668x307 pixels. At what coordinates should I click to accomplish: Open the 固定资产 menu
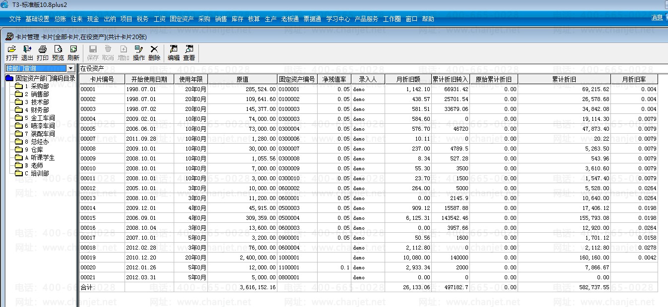(x=182, y=19)
